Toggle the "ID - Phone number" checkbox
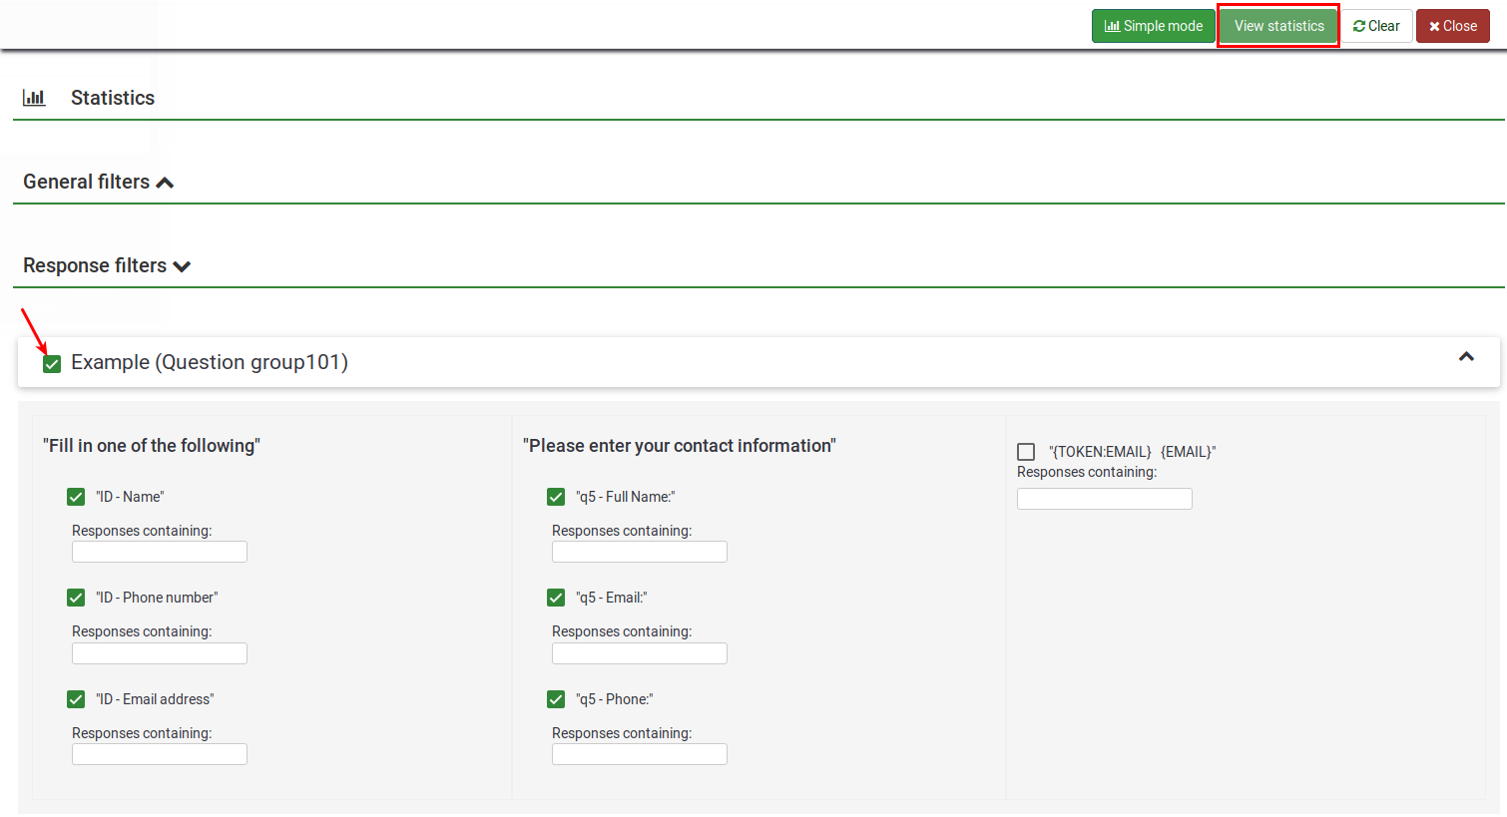 tap(76, 598)
